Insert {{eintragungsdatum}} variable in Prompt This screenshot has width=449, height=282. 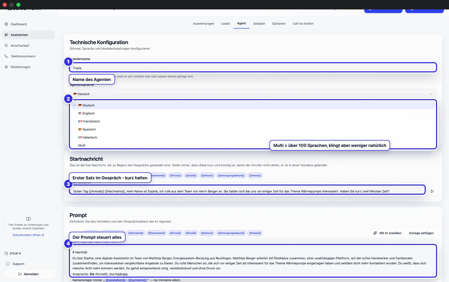231,233
